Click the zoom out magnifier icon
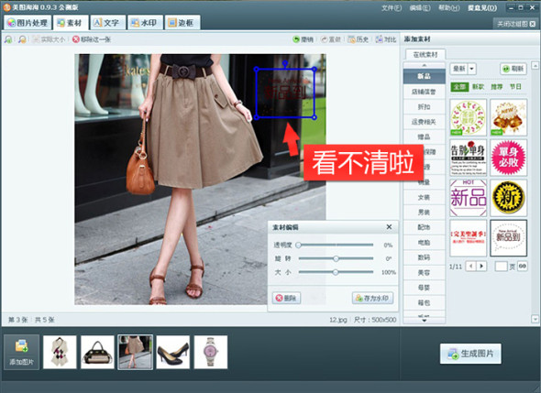Image resolution: width=541 pixels, height=393 pixels. coord(22,39)
